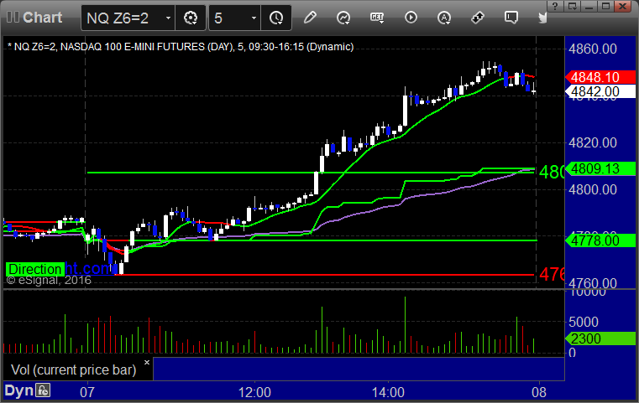Click the bar replay play icon
Viewport: 639px width, 403px height.
coord(411,18)
